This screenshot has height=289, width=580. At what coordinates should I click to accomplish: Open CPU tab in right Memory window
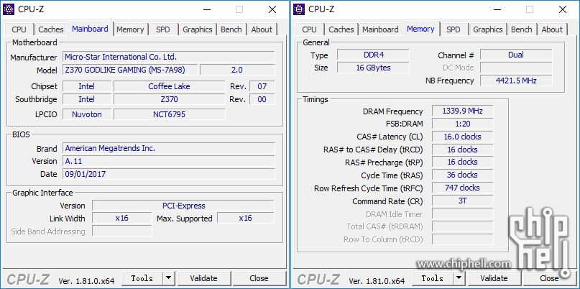(310, 29)
